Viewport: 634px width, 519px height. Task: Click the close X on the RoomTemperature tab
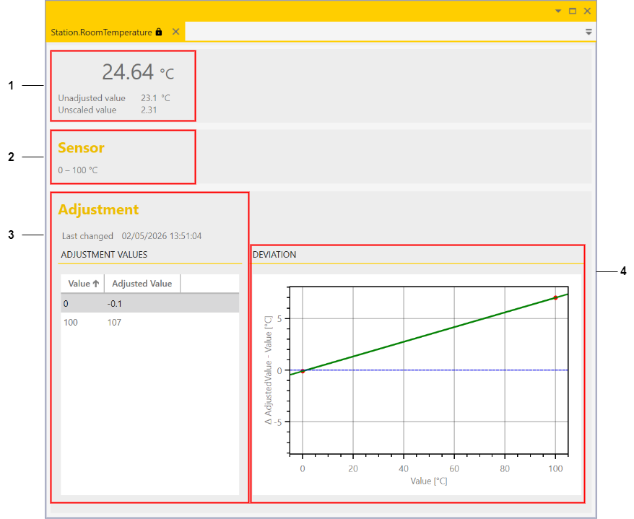tap(175, 32)
